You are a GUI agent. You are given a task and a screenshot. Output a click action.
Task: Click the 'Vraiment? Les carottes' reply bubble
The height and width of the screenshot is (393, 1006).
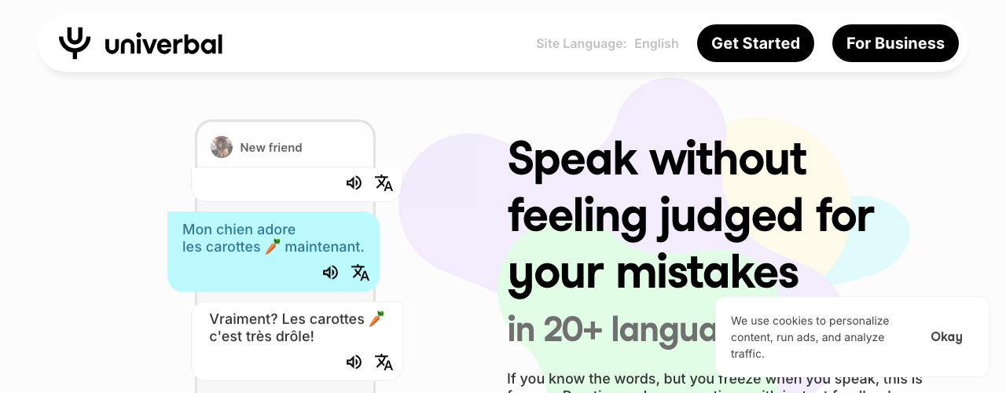(x=297, y=341)
